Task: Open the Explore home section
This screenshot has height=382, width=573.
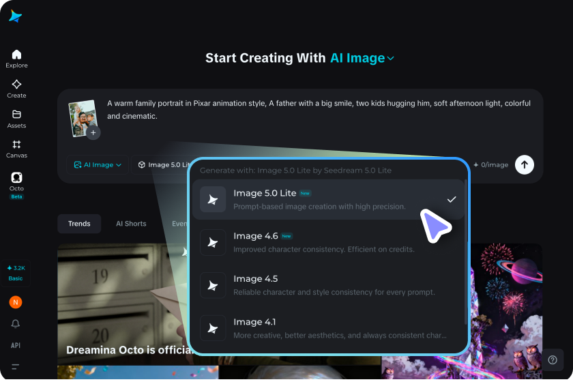Action: [x=16, y=59]
